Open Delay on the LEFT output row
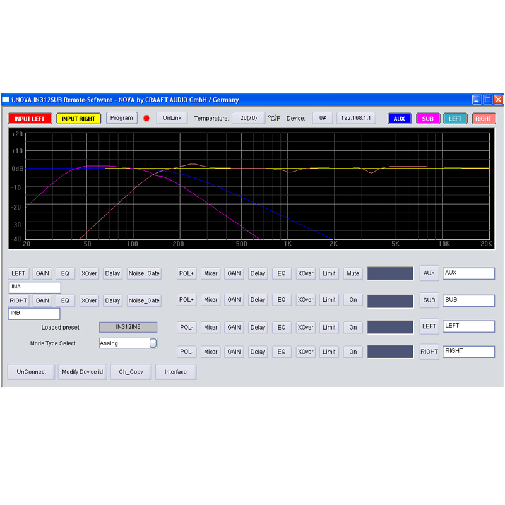The width and height of the screenshot is (505, 505). coord(258,328)
